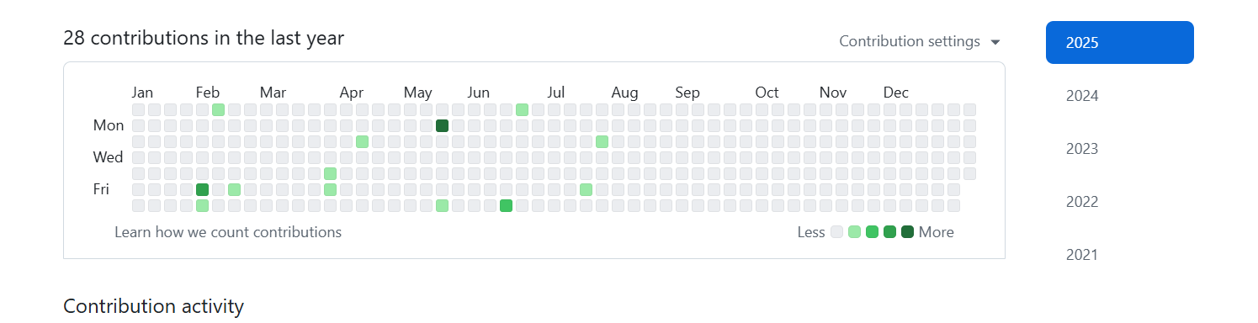Click the darkest green legend swatch near More

click(907, 232)
